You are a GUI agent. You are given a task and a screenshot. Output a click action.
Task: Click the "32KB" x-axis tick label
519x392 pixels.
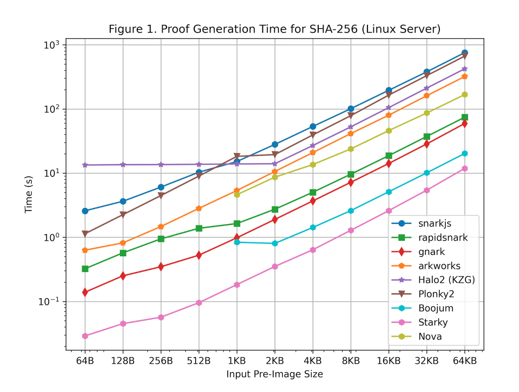click(x=427, y=361)
